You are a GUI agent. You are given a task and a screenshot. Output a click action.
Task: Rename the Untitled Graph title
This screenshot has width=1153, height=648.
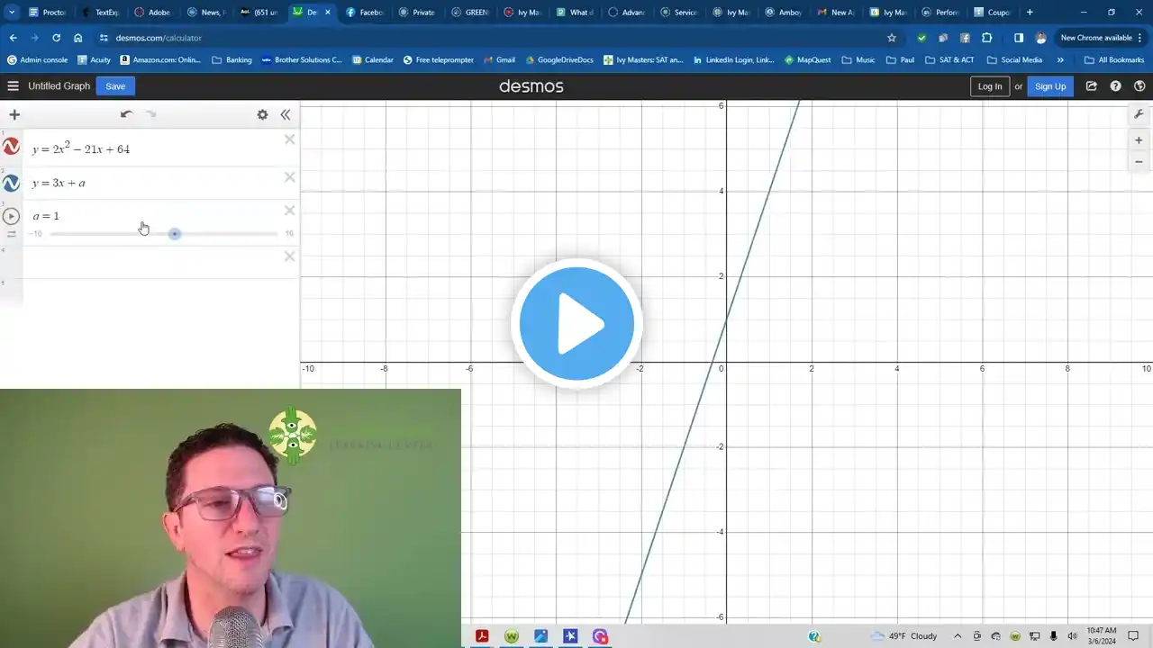point(59,86)
